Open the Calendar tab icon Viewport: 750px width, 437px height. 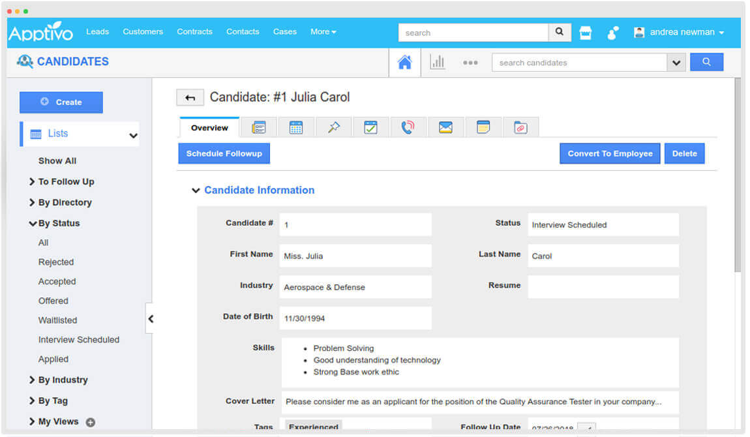pos(296,127)
